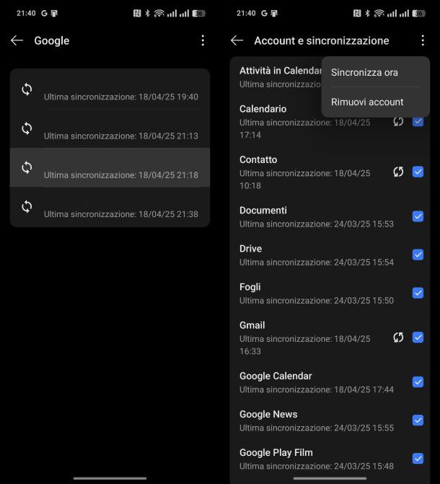Screen dimensions: 440x484
Task: Go back from the Google screen
Action: click(17, 40)
